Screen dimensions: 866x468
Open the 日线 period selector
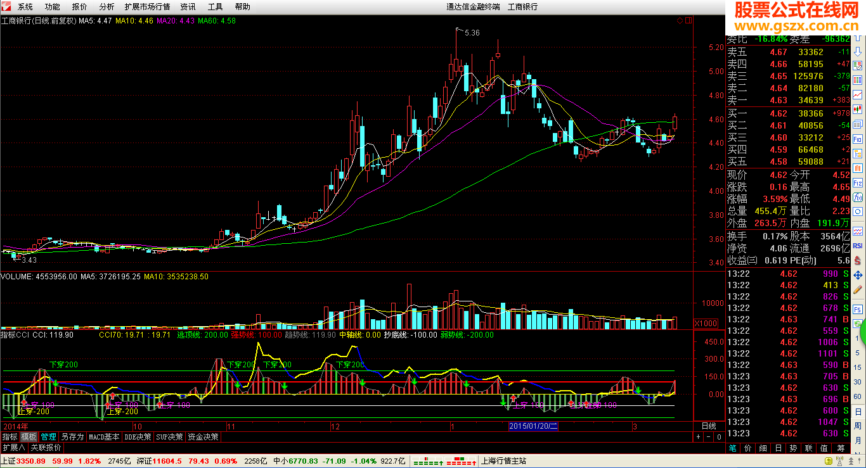pos(708,426)
